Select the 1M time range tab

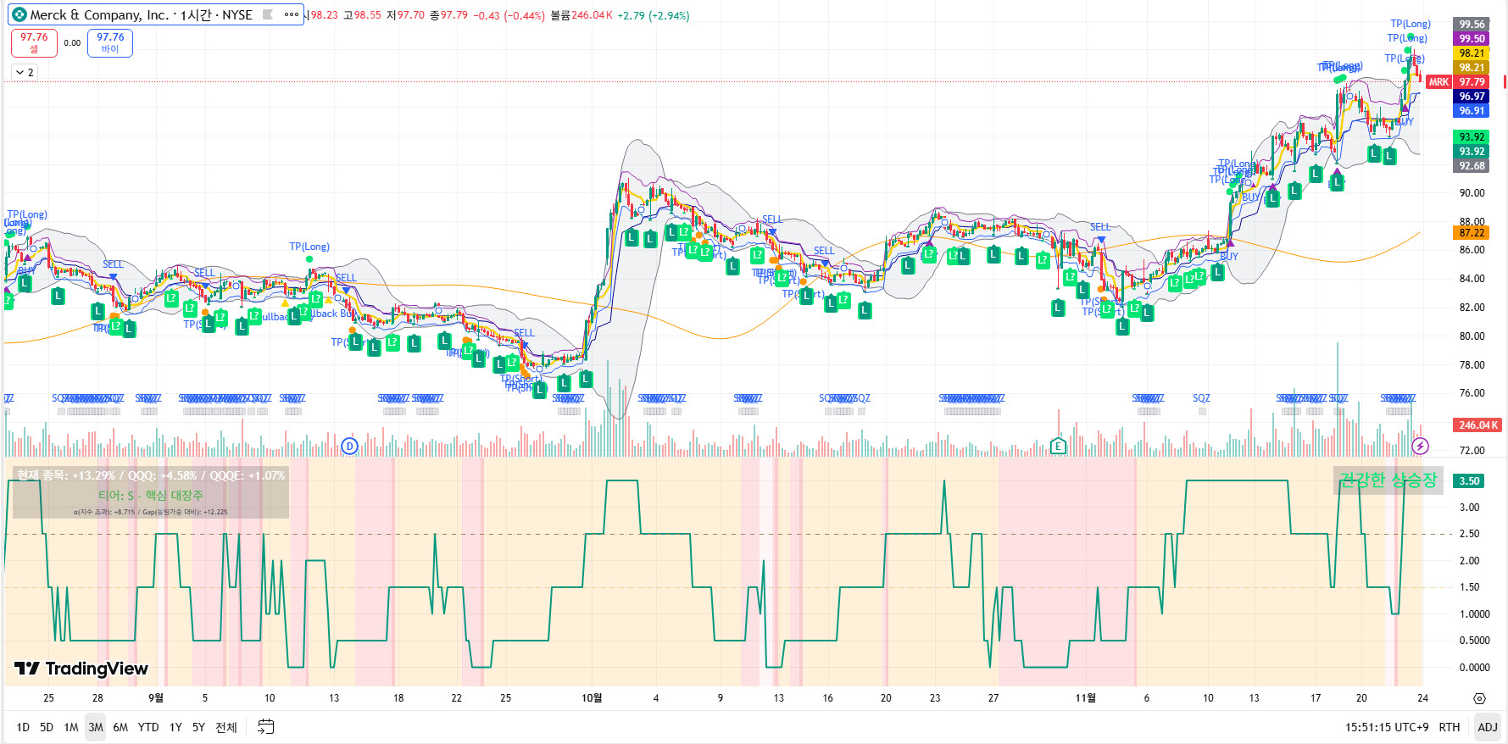pos(71,727)
